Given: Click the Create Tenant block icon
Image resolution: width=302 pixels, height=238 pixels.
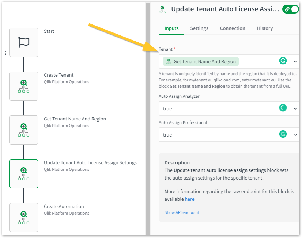Looking at the screenshot, I should 24,86.
